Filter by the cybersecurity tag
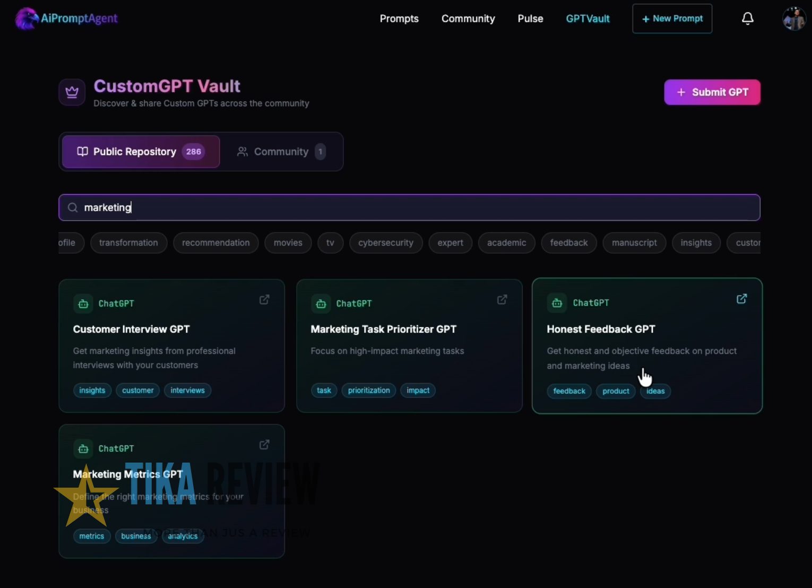Image resolution: width=812 pixels, height=588 pixels. tap(385, 243)
